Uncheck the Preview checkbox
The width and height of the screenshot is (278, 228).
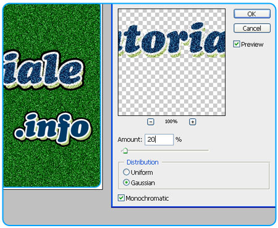[x=237, y=44]
